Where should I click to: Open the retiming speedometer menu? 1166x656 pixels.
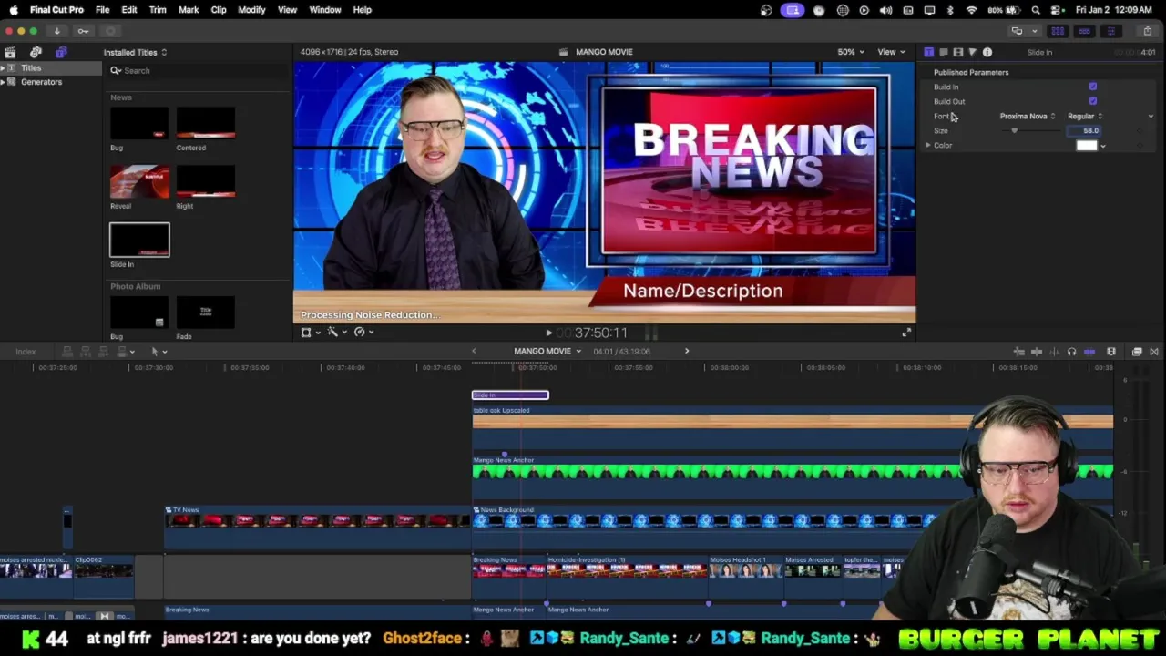click(363, 332)
